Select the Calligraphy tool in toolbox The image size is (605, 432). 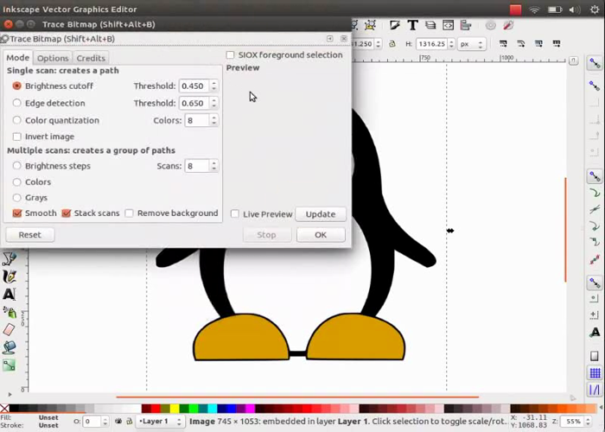[10, 276]
